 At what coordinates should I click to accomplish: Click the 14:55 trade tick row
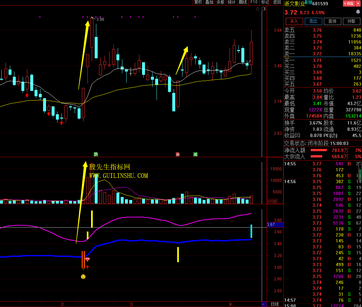tap(323, 164)
